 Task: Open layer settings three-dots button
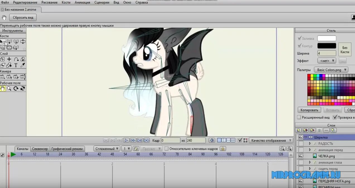[x=327, y=131]
